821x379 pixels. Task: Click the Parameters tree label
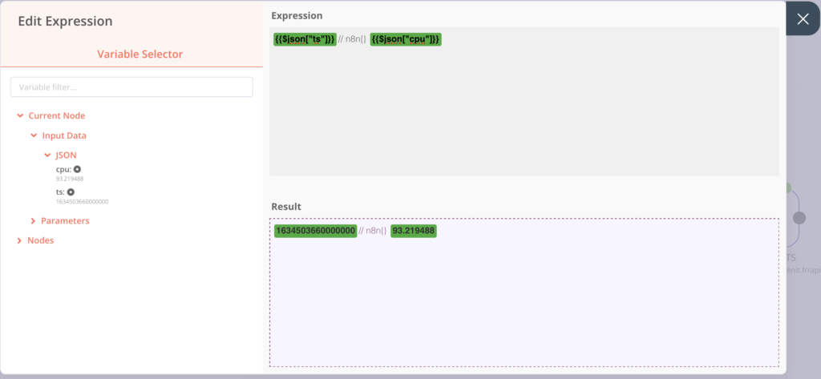click(65, 221)
